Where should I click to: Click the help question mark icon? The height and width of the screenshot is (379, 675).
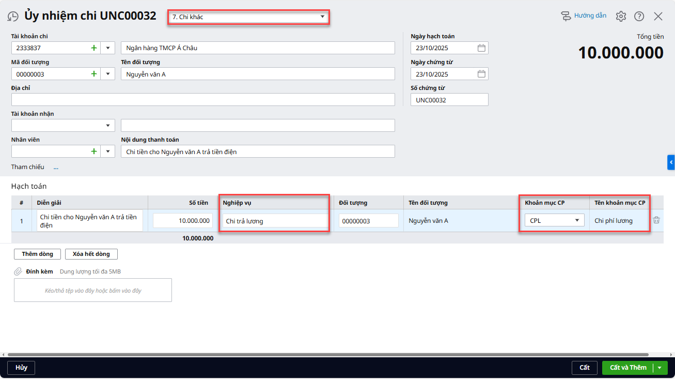coord(639,16)
